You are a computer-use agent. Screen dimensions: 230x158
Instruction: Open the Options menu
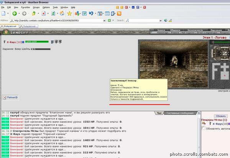pyautogui.click(x=46, y=7)
